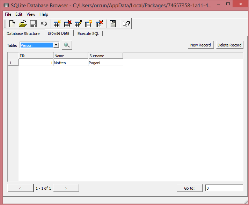249x205 pixels.
Task: Sort by the ID column header
Action: (x=36, y=56)
